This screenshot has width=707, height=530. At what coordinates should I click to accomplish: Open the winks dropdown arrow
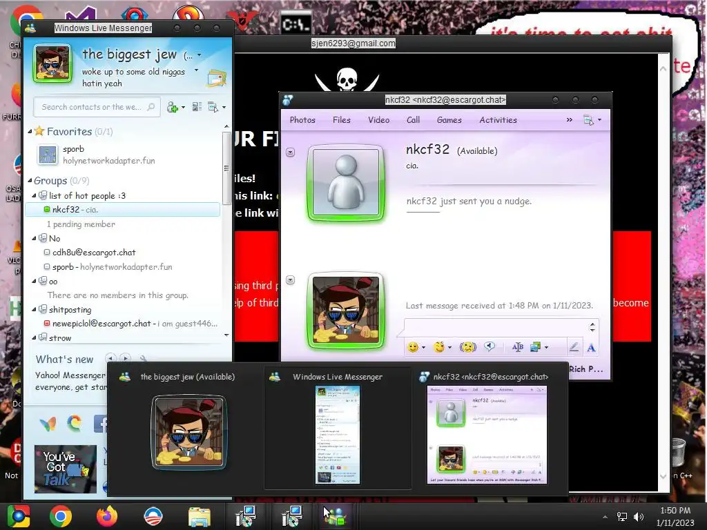449,348
